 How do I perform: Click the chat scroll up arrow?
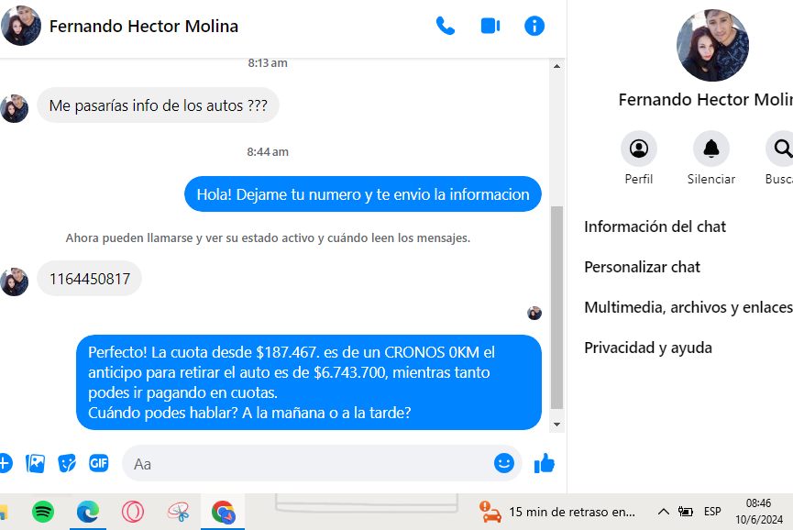(x=556, y=66)
